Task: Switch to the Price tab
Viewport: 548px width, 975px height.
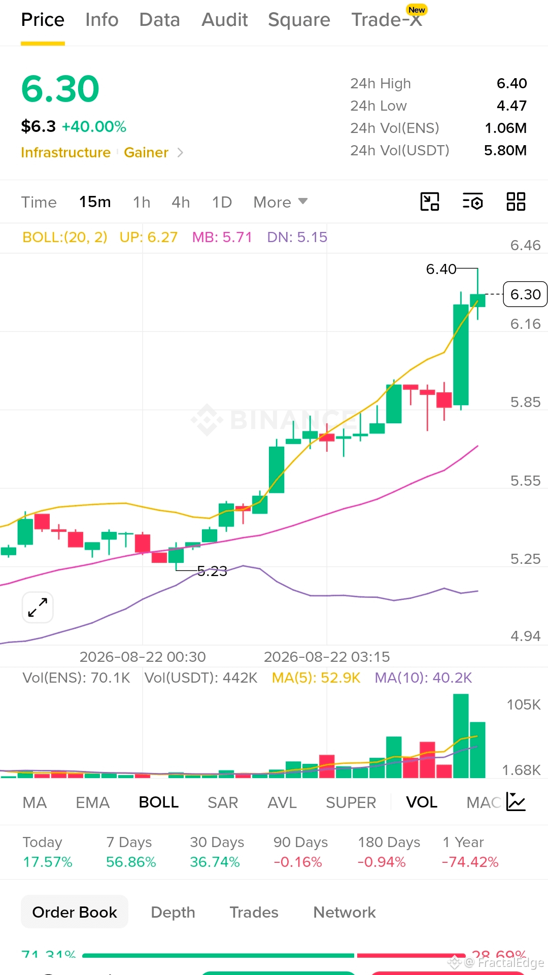Action: click(x=43, y=20)
